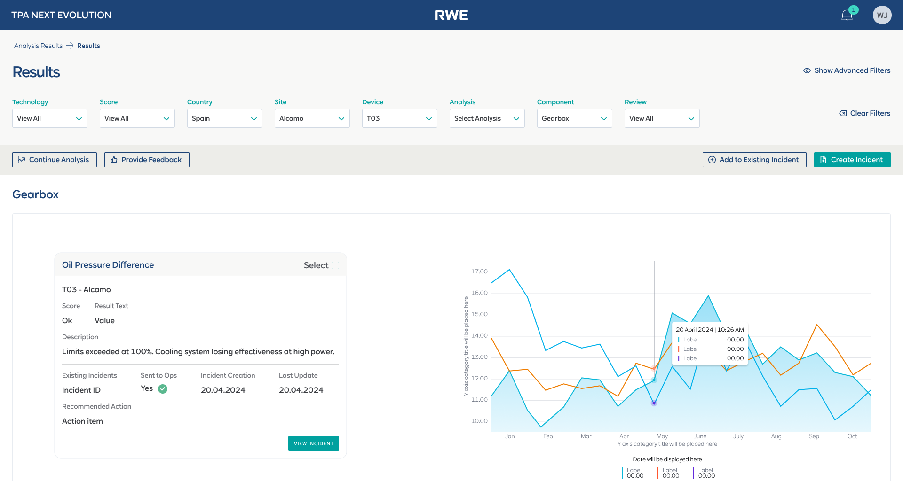Click the eye icon beside Show Advanced Filters
Screen dimensions: 903x481
[x=807, y=70]
